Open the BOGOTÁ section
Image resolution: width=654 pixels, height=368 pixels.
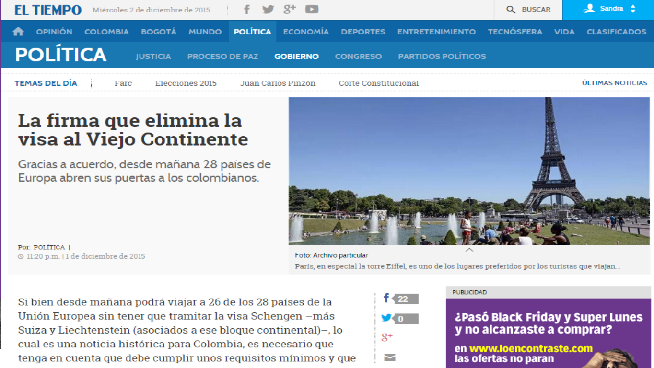tap(159, 32)
